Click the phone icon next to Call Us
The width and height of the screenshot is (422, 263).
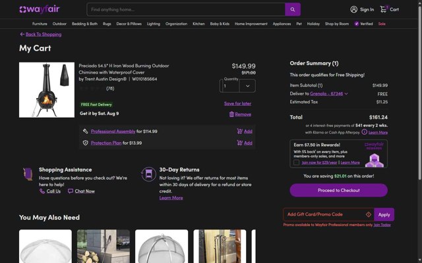tap(42, 191)
